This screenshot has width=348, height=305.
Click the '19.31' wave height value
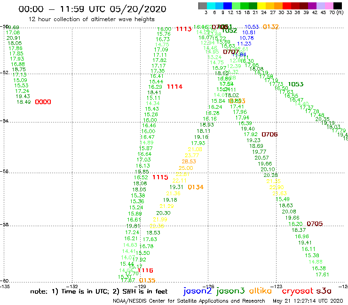click(176, 187)
